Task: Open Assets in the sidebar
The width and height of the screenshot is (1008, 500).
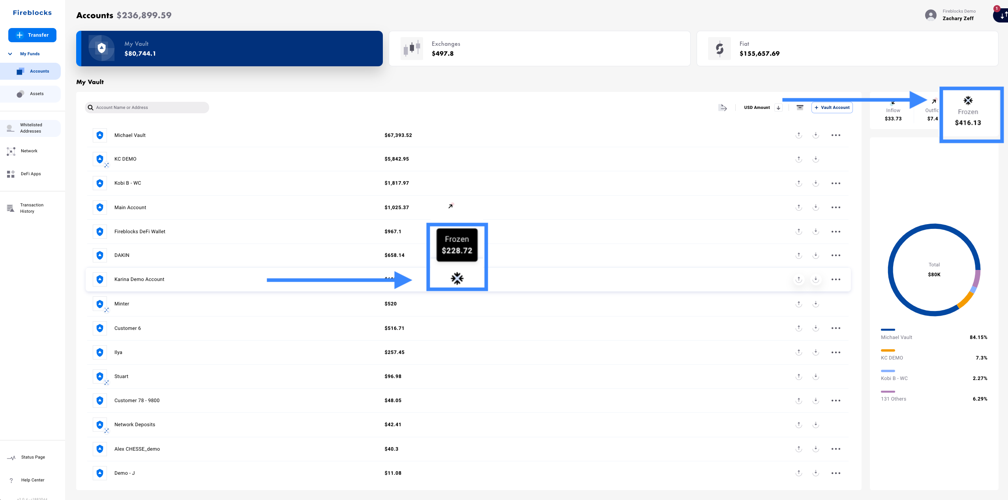Action: 30,94
